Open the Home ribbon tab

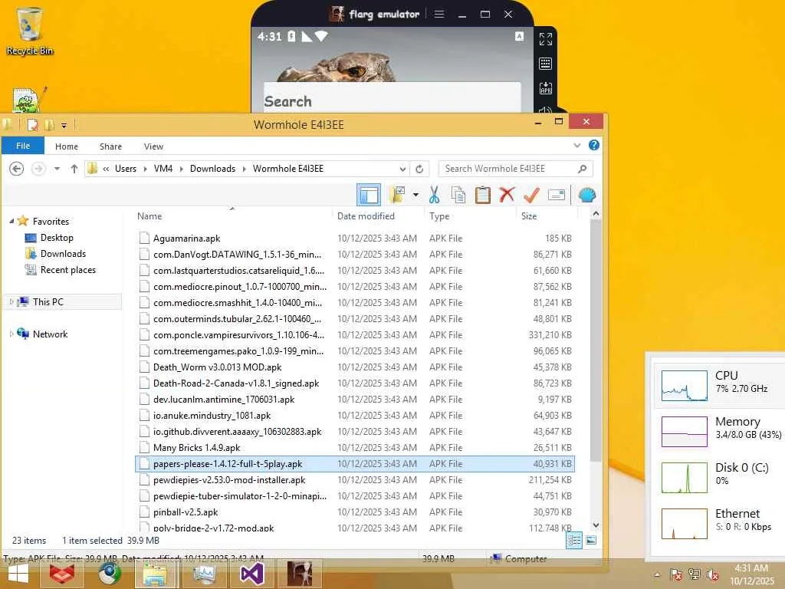point(67,146)
